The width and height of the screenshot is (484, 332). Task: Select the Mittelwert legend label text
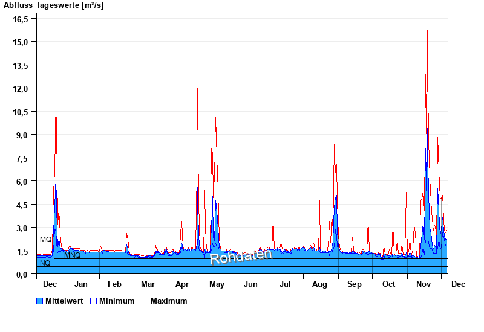coord(64,301)
